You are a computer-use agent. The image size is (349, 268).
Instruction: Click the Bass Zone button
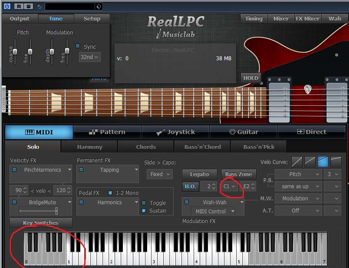coord(239,174)
